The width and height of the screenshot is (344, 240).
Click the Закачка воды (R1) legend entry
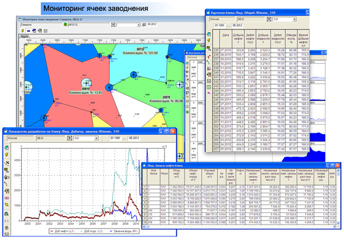(123, 231)
